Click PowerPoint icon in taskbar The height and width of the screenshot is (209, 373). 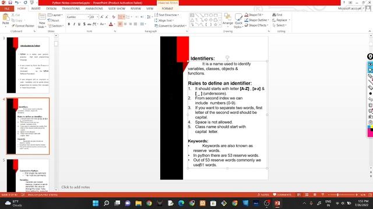(277, 203)
